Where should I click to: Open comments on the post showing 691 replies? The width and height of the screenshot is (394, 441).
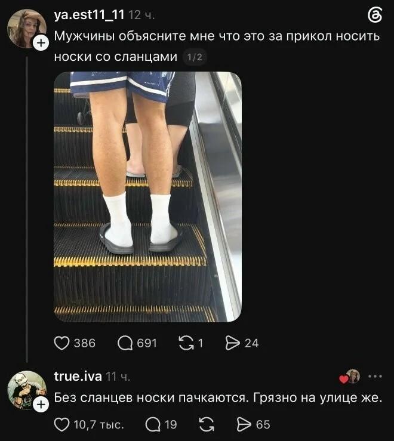coord(125,343)
